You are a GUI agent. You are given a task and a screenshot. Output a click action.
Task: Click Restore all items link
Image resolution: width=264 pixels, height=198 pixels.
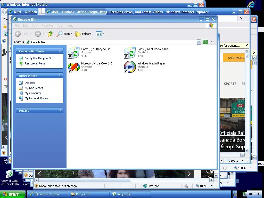(x=35, y=63)
